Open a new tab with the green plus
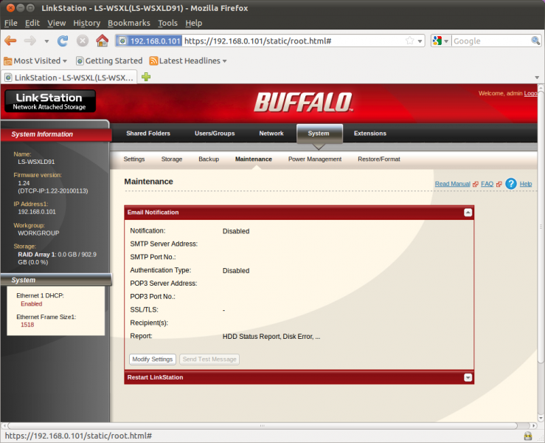The height and width of the screenshot is (443, 545). pos(146,77)
